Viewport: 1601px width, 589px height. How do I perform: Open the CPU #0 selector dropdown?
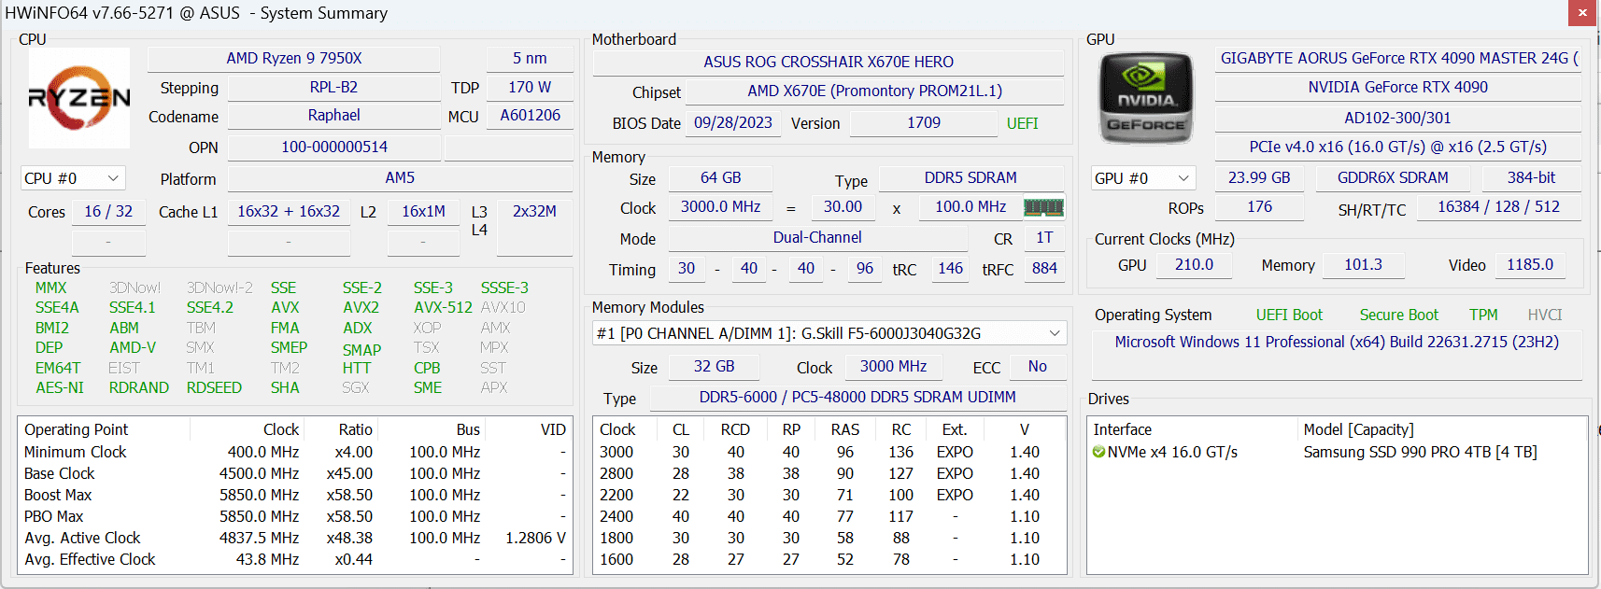coord(73,178)
